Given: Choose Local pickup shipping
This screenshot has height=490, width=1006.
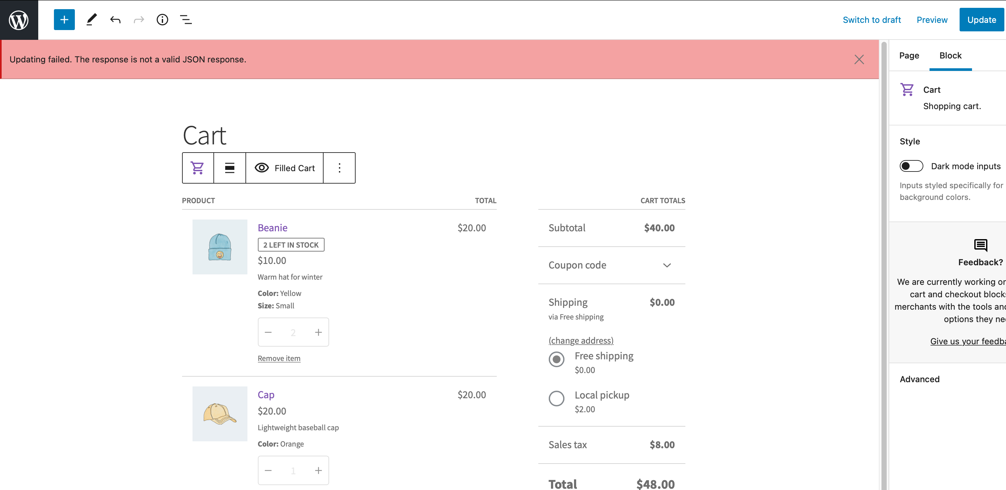Looking at the screenshot, I should [x=557, y=398].
